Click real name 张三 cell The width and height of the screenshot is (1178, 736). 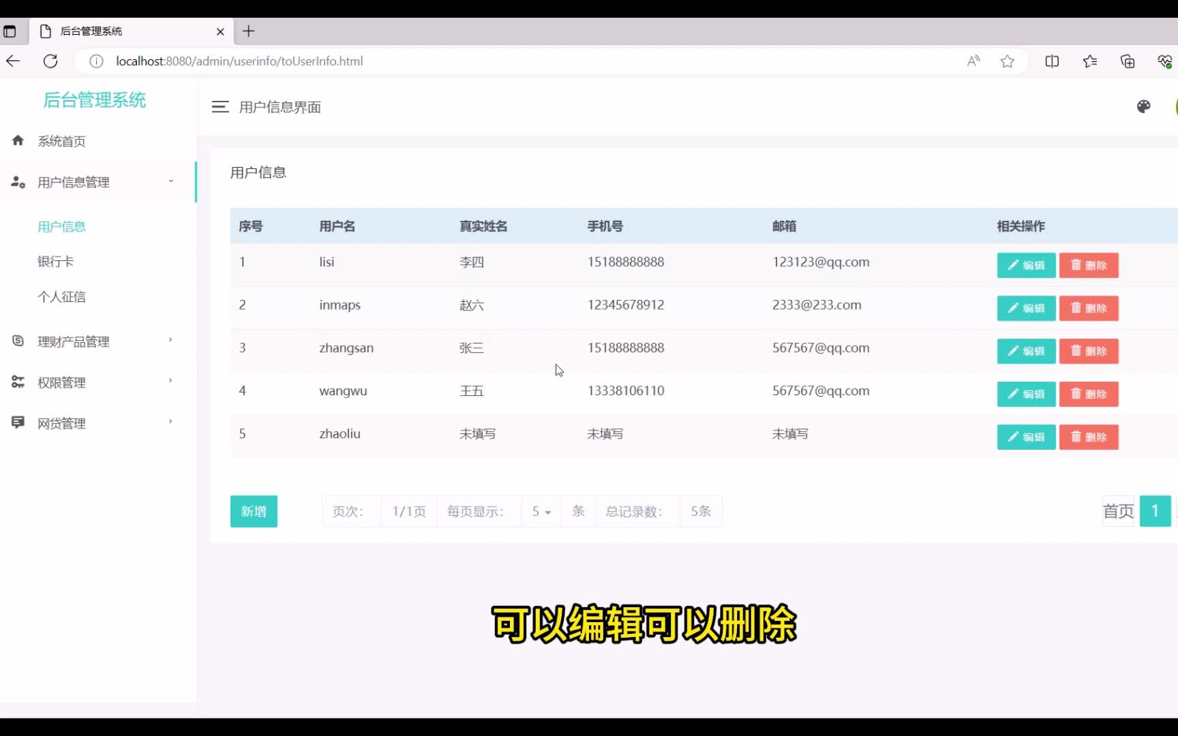[472, 348]
